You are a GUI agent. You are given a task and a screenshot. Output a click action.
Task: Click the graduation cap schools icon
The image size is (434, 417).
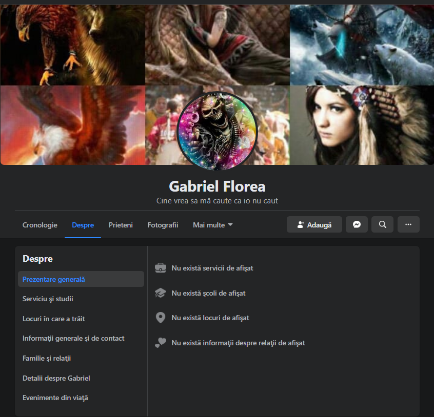pos(161,293)
